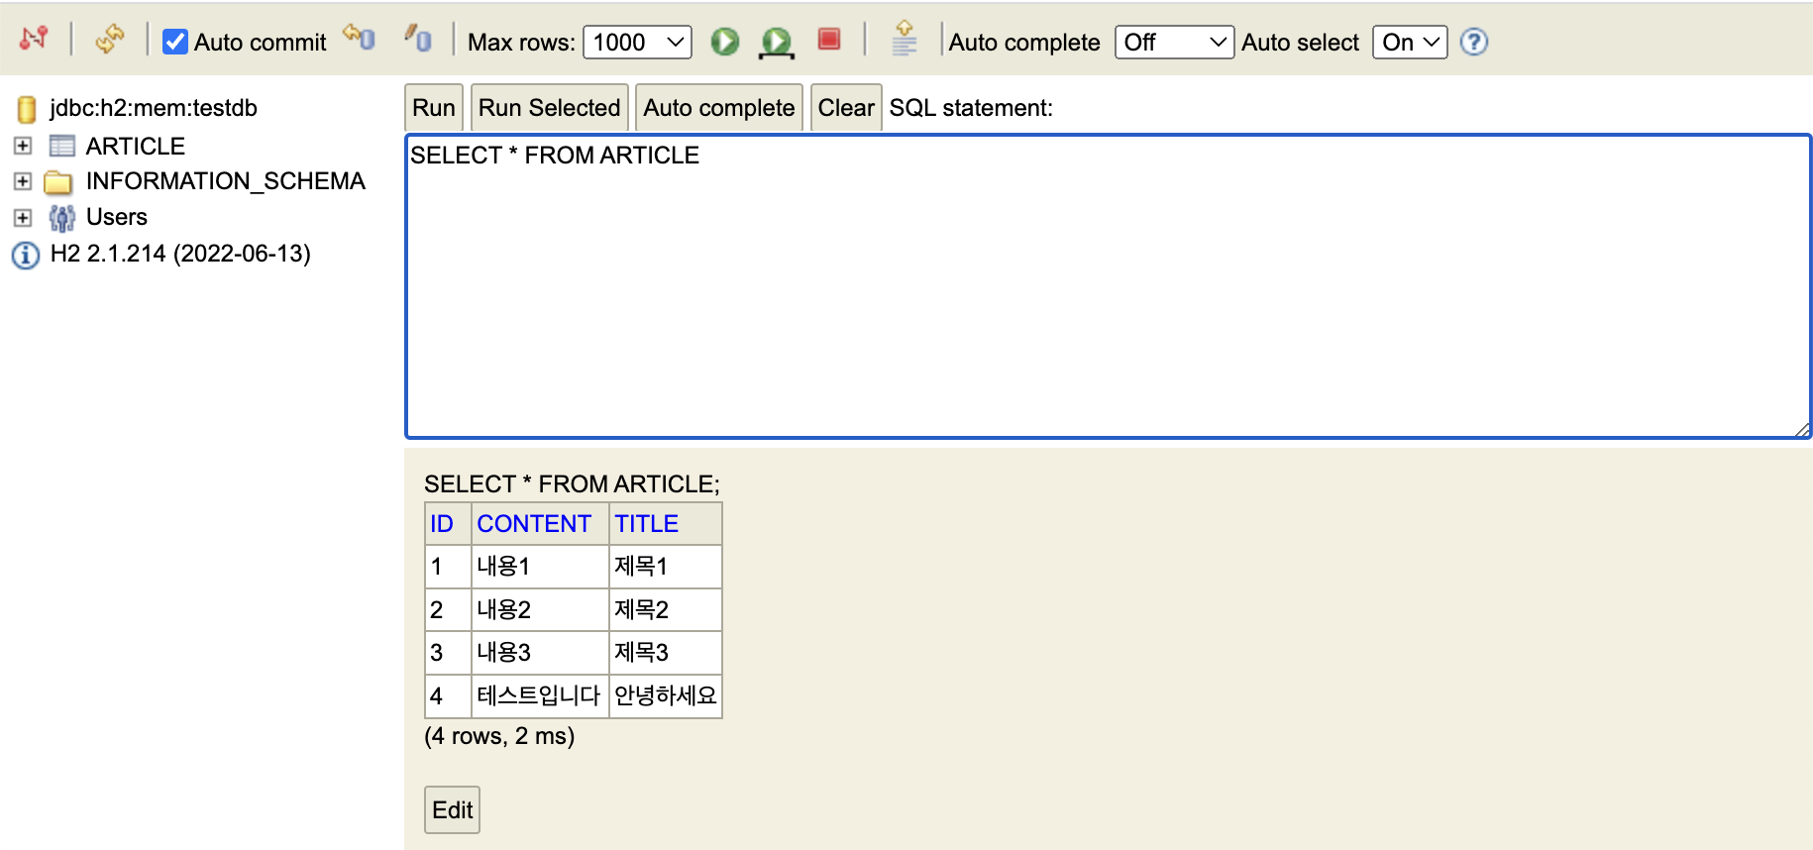Click the Run button
The height and width of the screenshot is (850, 1813).
tap(434, 108)
